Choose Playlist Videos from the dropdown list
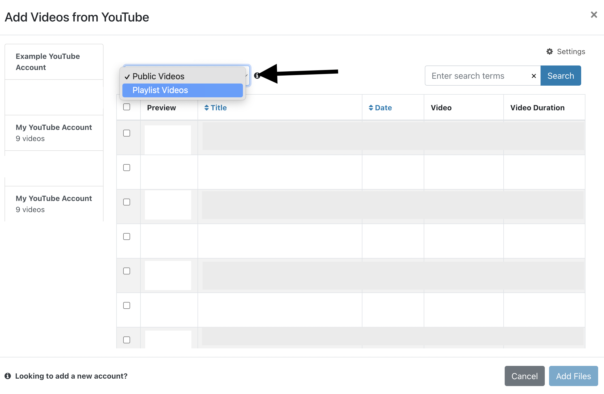The image size is (604, 394). pos(183,90)
